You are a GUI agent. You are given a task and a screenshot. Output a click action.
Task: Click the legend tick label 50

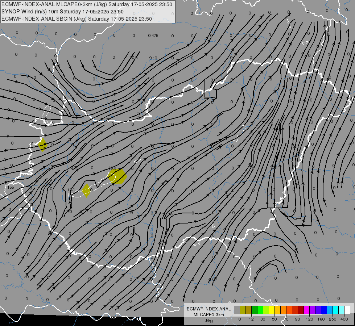pos(274,319)
